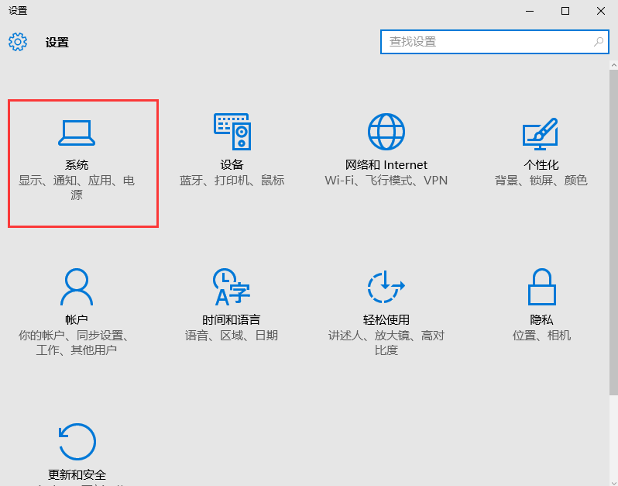The width and height of the screenshot is (618, 486).
Task: Click the vertical scrollbar on the right edge
Action: [x=613, y=233]
